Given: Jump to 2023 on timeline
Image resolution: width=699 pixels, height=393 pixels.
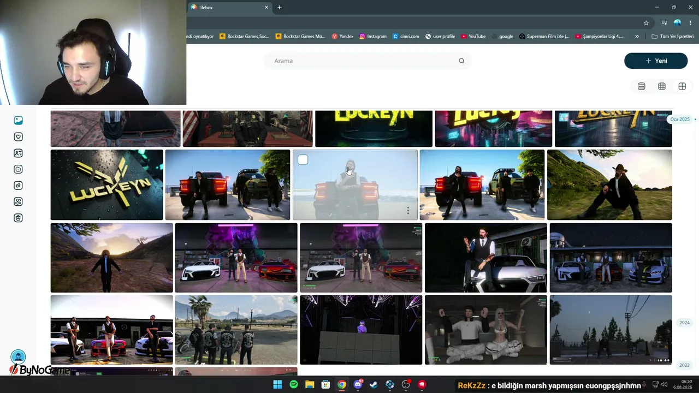Looking at the screenshot, I should [684, 365].
